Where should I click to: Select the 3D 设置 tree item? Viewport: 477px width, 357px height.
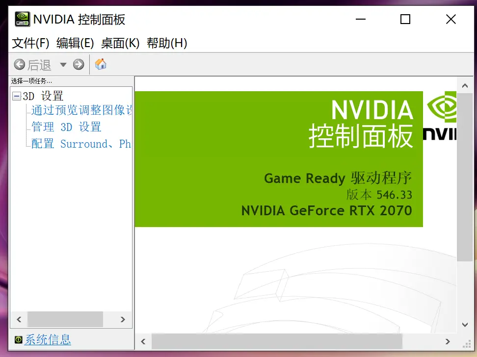[x=43, y=96]
